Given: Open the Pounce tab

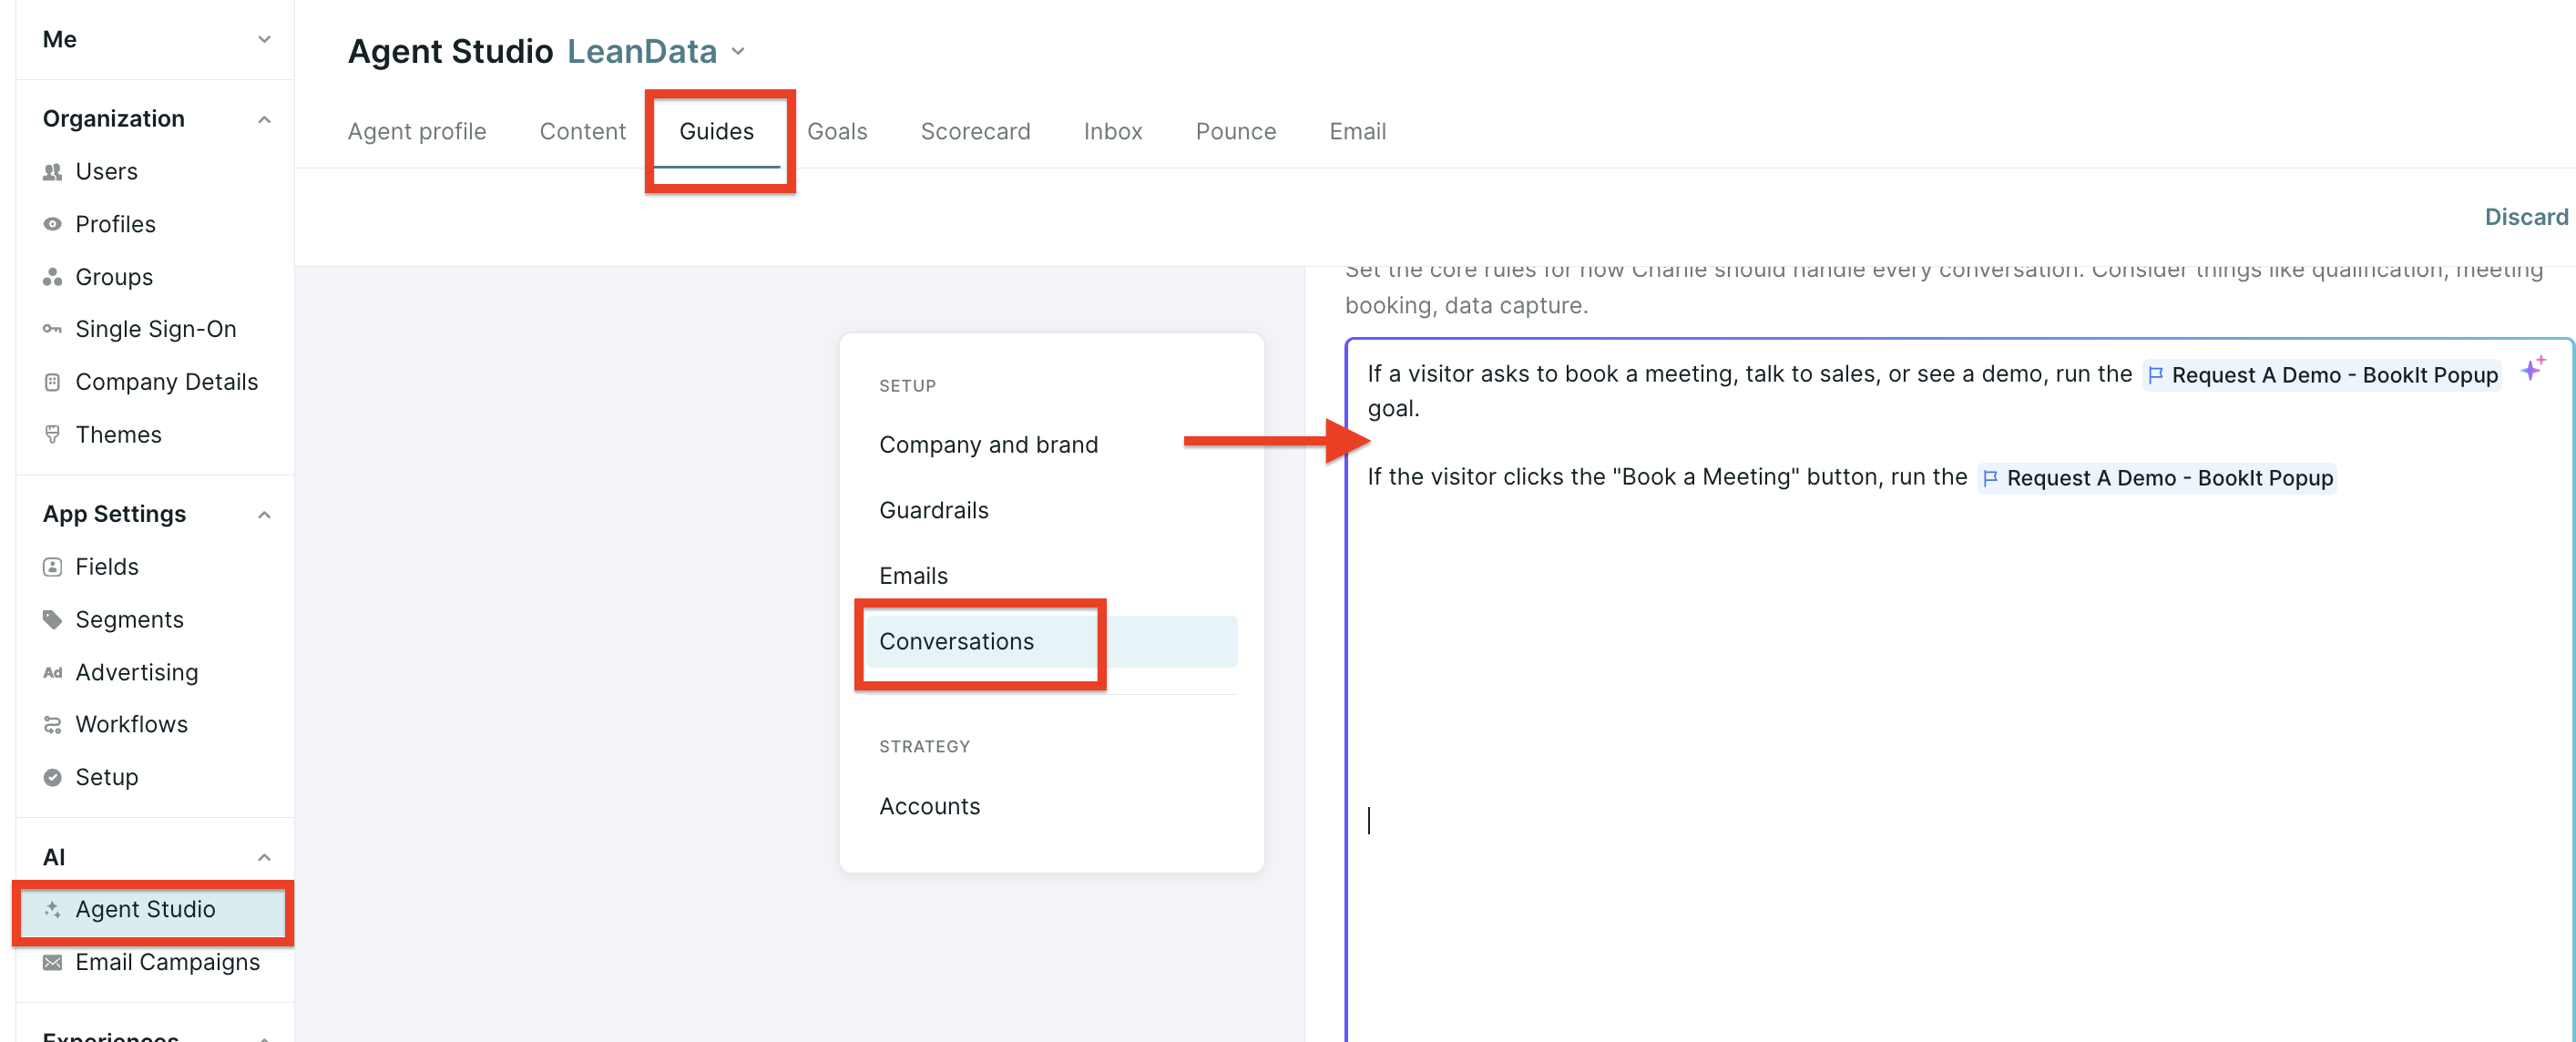Looking at the screenshot, I should (1235, 131).
